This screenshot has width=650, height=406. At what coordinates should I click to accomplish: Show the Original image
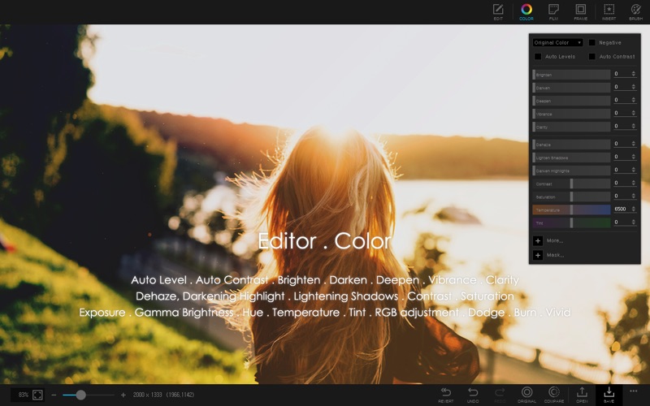tap(526, 395)
